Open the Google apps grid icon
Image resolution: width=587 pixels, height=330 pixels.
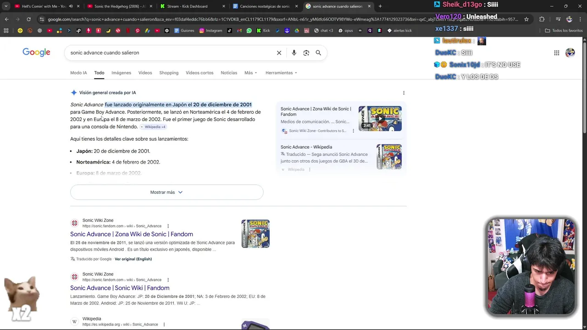pos(556,53)
